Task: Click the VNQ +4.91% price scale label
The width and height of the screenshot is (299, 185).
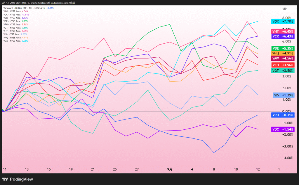Action: tap(283, 53)
